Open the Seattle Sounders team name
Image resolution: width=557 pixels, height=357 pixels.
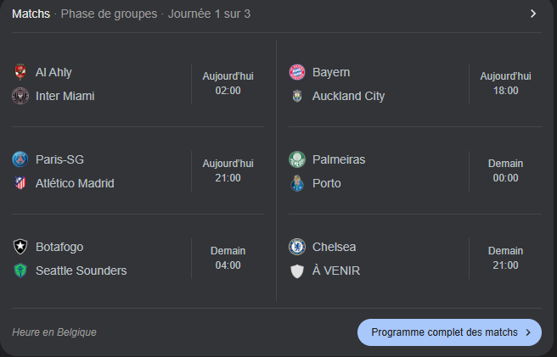[81, 271]
